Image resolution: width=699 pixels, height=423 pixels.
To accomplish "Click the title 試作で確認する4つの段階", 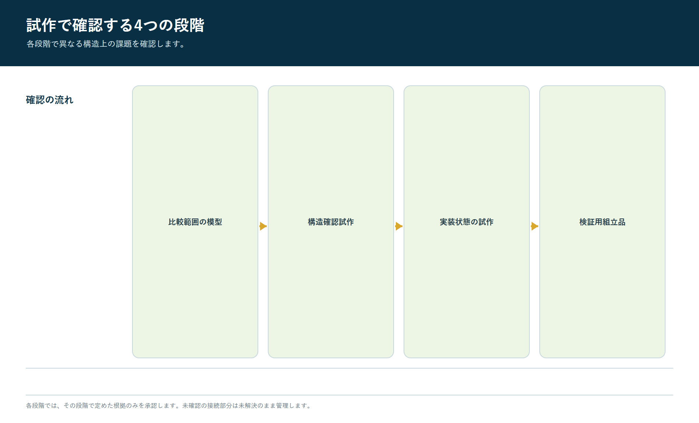I will pyautogui.click(x=115, y=25).
